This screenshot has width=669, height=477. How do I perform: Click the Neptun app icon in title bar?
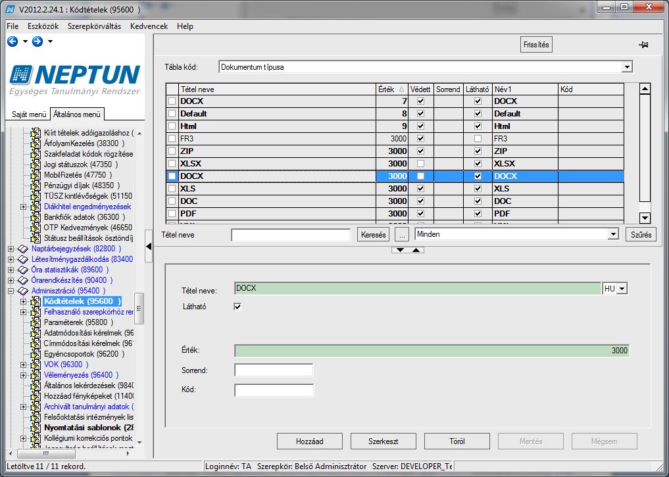point(11,9)
